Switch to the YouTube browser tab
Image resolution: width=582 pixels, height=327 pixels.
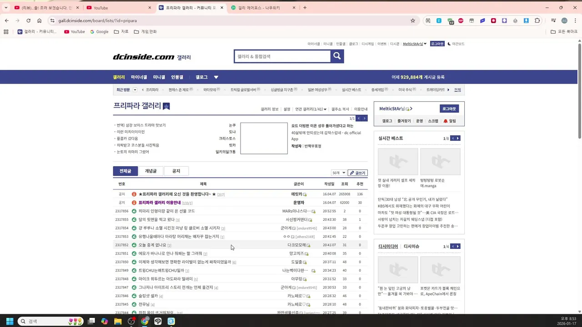(118, 8)
